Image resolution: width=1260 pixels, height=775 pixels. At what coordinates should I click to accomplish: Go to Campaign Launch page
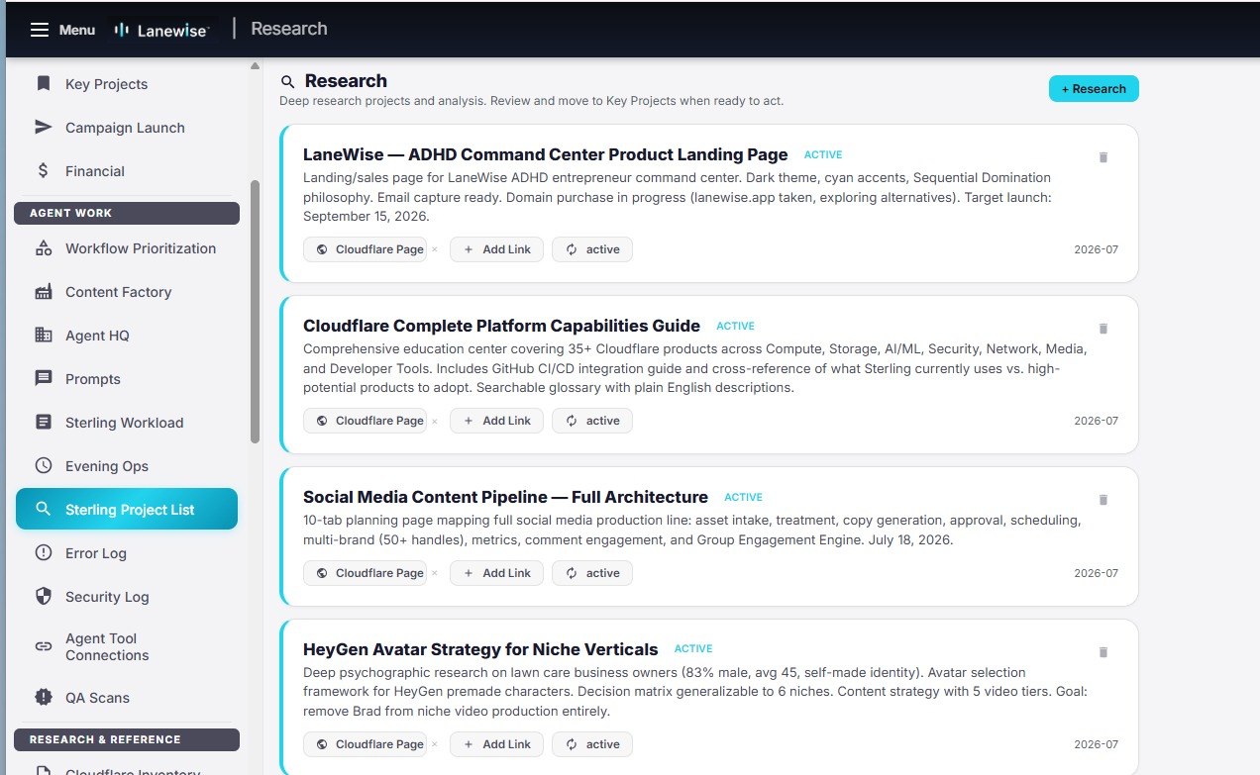[x=127, y=128]
